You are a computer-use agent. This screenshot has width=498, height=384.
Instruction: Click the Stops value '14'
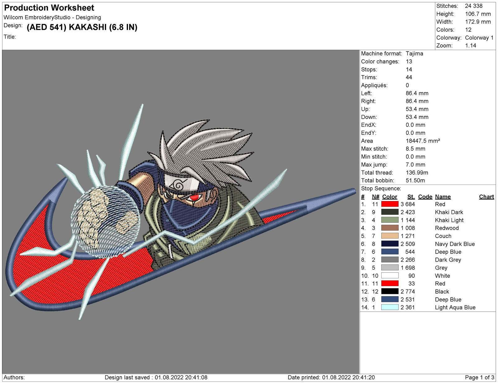pos(409,69)
